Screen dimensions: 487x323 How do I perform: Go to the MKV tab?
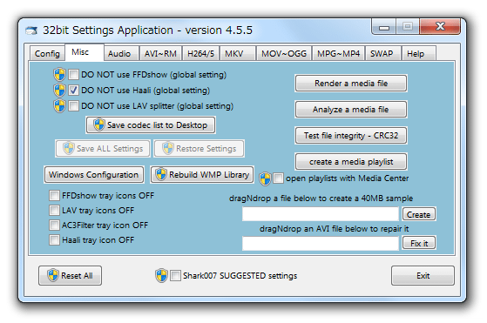coord(238,54)
